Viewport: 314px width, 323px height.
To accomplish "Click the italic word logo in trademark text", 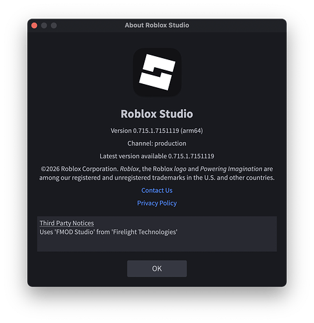I will (180, 169).
